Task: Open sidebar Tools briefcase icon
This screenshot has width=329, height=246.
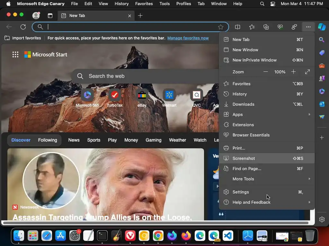Action: point(322,66)
